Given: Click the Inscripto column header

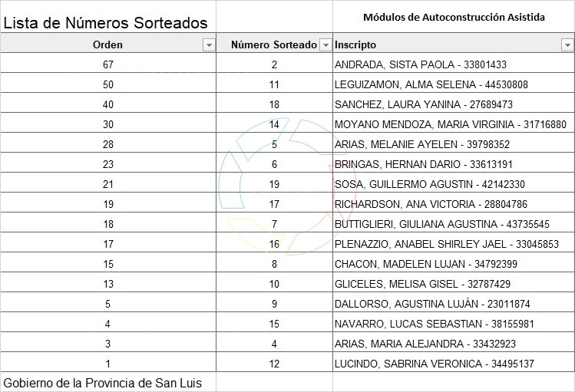Looking at the screenshot, I should [x=356, y=45].
